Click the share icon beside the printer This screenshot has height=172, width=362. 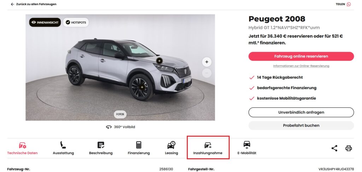click(334, 148)
